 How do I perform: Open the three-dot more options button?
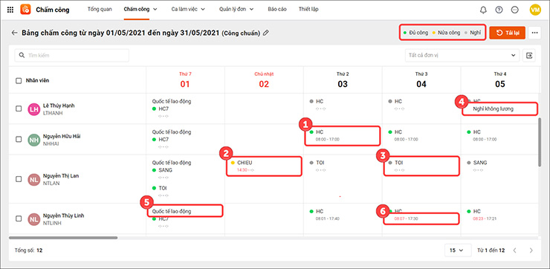tap(534, 33)
